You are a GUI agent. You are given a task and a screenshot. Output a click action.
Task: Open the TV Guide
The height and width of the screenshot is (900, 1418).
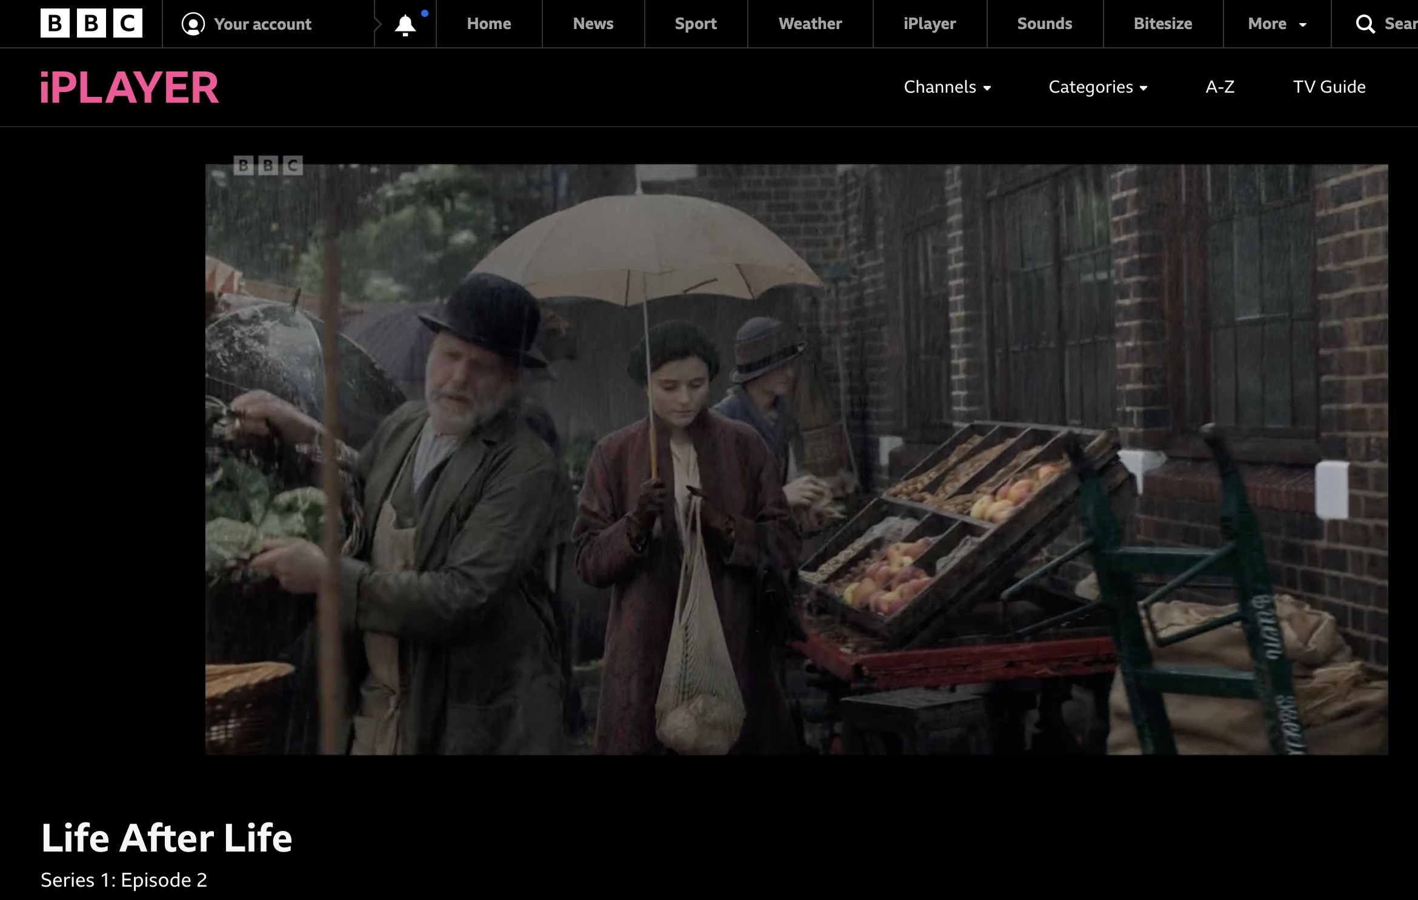tap(1329, 87)
